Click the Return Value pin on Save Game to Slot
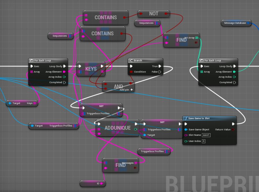 (233, 129)
